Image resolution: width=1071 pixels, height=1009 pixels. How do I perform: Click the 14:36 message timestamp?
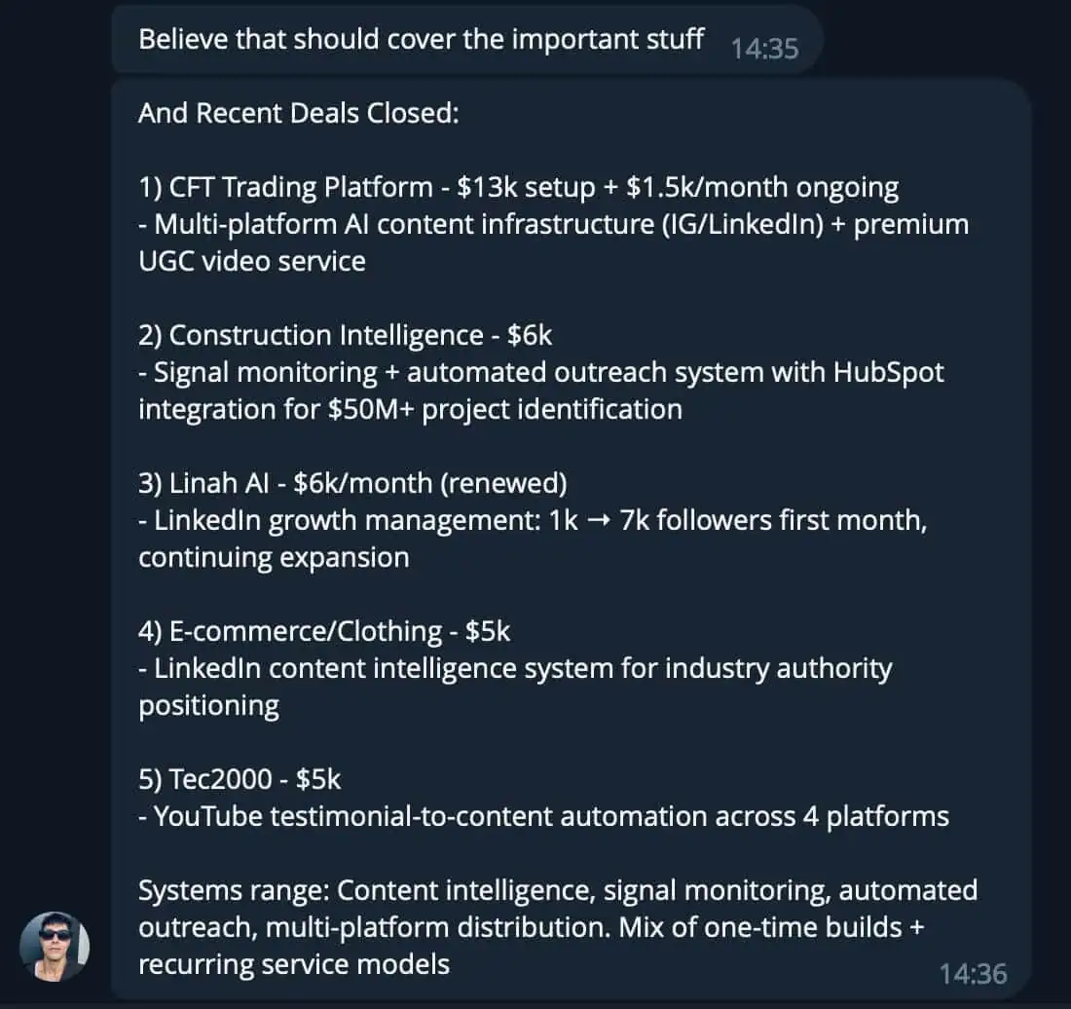pos(973,972)
